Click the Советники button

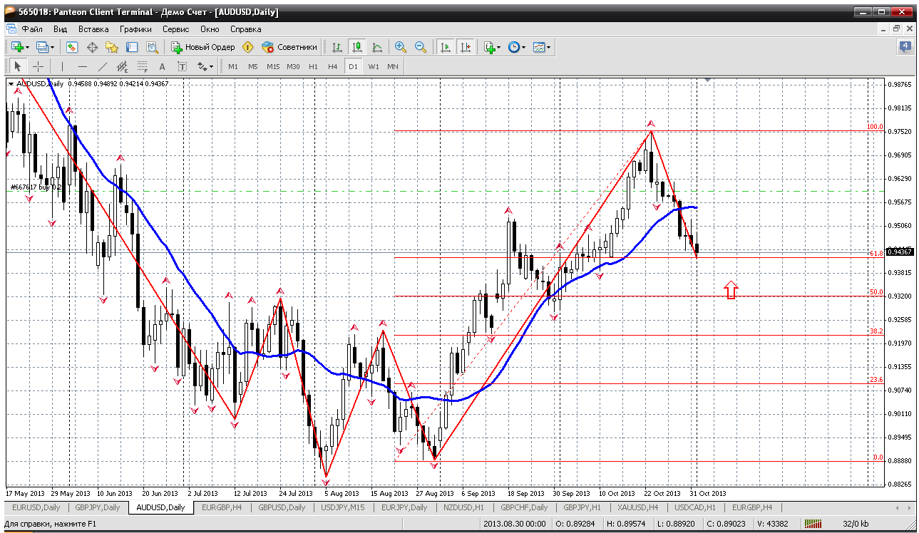[289, 47]
